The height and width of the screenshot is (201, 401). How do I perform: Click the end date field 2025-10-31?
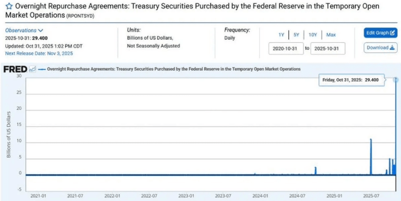[328, 48]
